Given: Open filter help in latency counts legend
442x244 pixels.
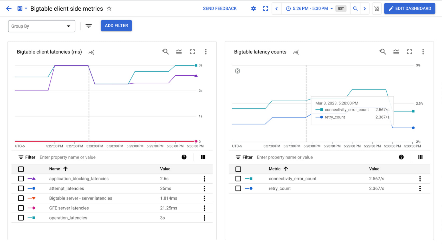Looking at the screenshot, I should coord(401,157).
